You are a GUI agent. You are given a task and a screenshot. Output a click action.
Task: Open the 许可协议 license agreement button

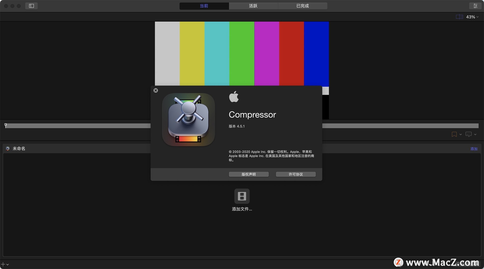(296, 174)
